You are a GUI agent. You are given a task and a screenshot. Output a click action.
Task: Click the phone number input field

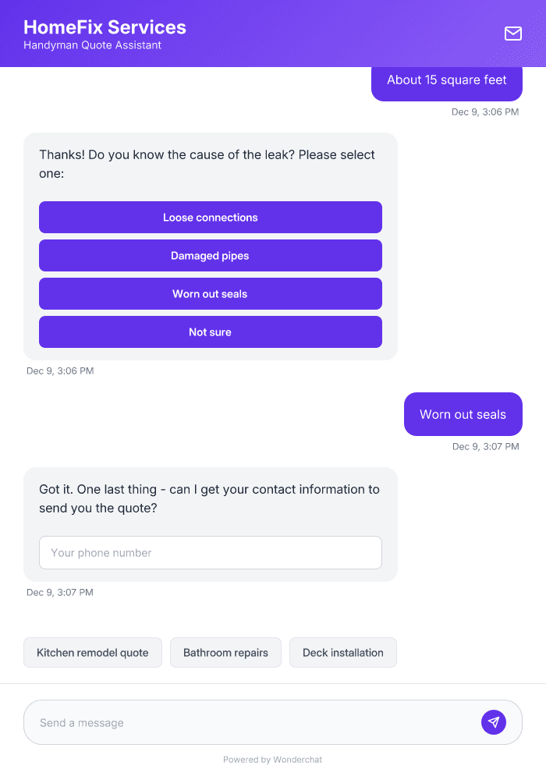(x=210, y=552)
